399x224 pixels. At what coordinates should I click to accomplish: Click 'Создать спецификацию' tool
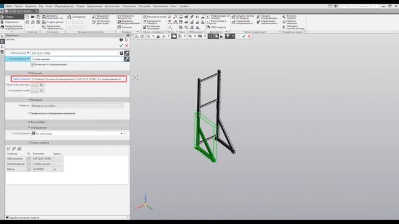pyautogui.click(x=267, y=17)
